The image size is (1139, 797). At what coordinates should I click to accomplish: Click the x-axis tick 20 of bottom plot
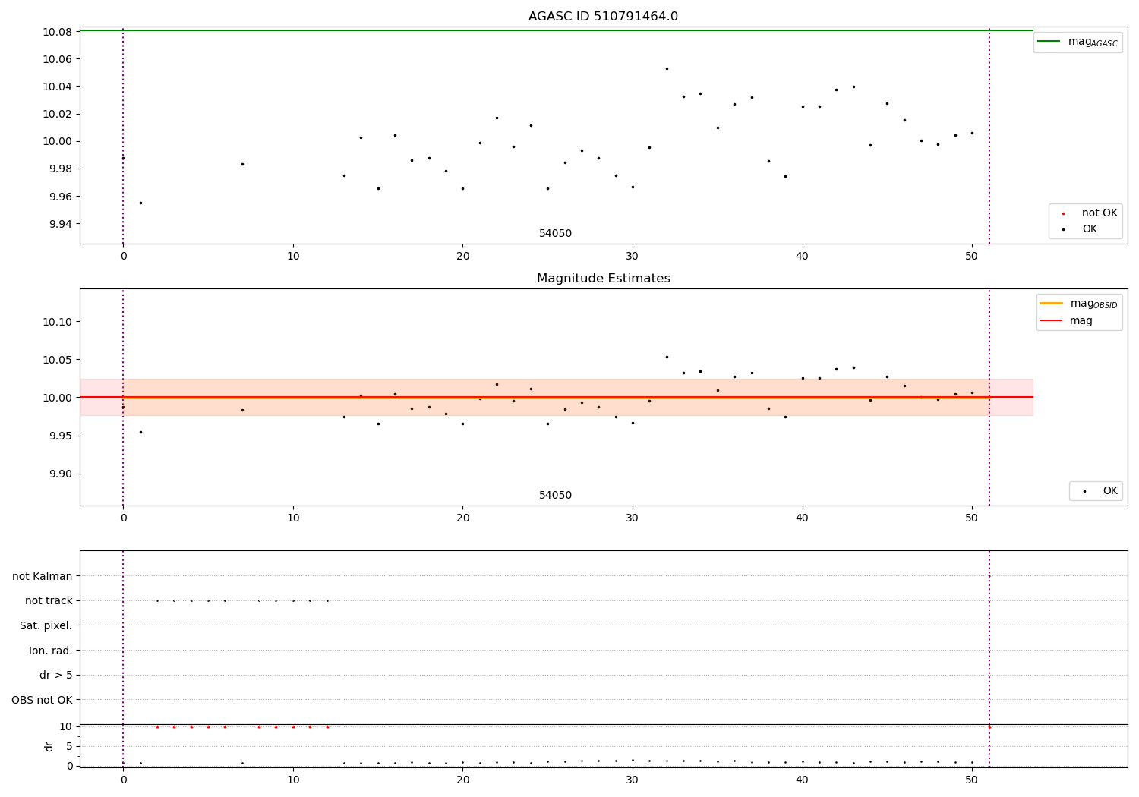(462, 779)
